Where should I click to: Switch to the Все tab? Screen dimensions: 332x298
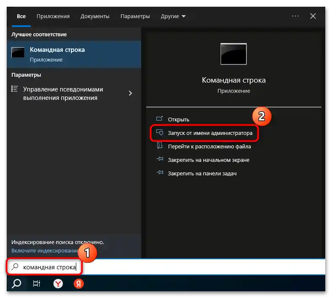tap(21, 16)
